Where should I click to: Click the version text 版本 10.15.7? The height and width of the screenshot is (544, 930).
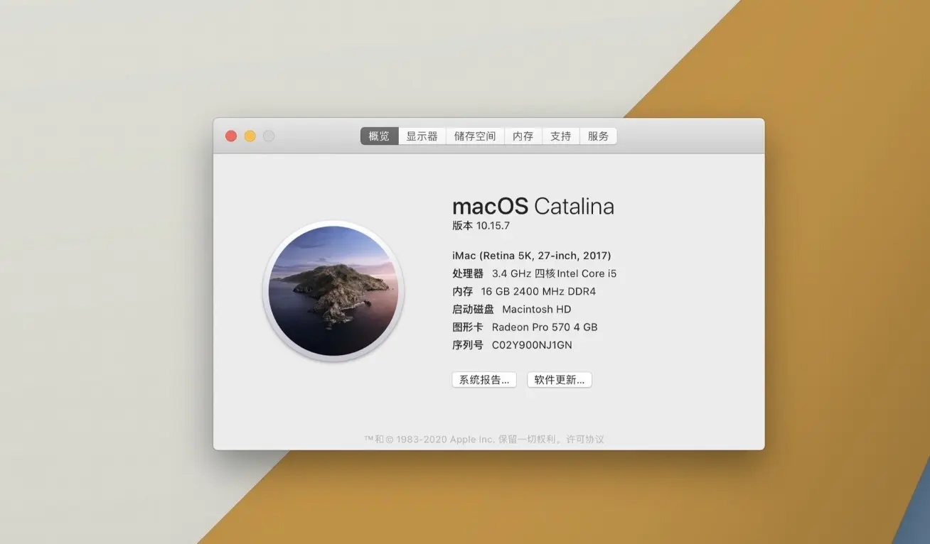[481, 226]
